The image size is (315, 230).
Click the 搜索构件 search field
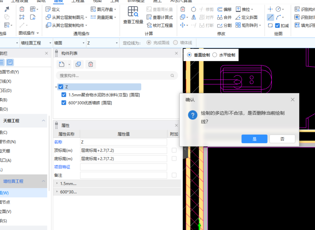(114, 76)
